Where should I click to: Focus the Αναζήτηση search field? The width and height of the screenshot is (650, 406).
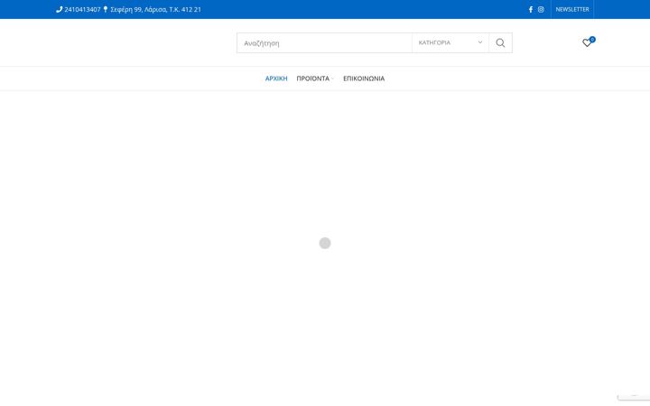tap(325, 42)
